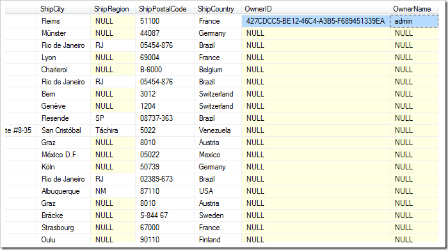Screen dimensions: 448x250
Task: Select the 'Oulu' city cell
Action: click(x=63, y=238)
